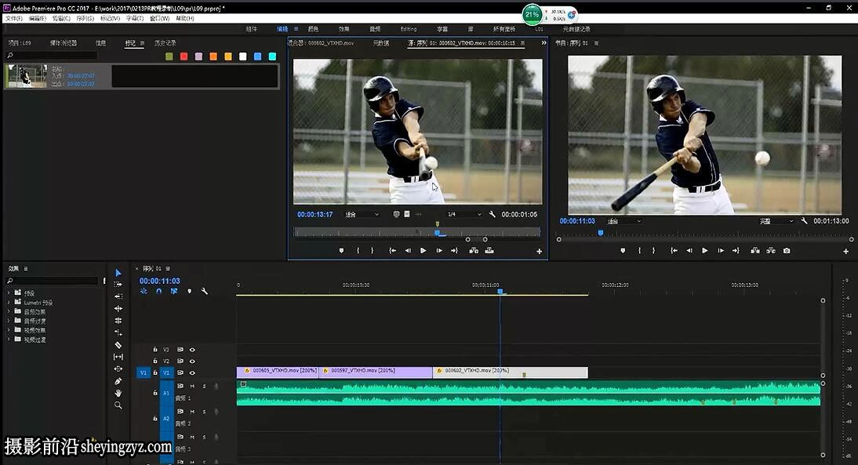This screenshot has height=465, width=858.
Task: Open Source monitor button editor plus
Action: point(539,251)
